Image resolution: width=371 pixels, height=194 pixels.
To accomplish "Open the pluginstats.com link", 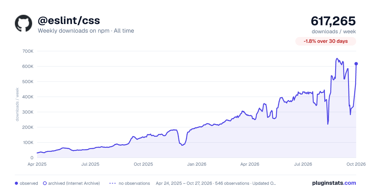I will coord(334,183).
